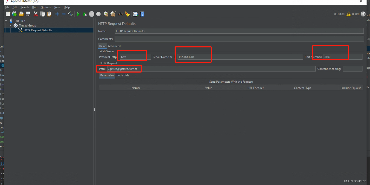The width and height of the screenshot is (370, 185).
Task: Click the Open file folder icon
Action: [21, 14]
